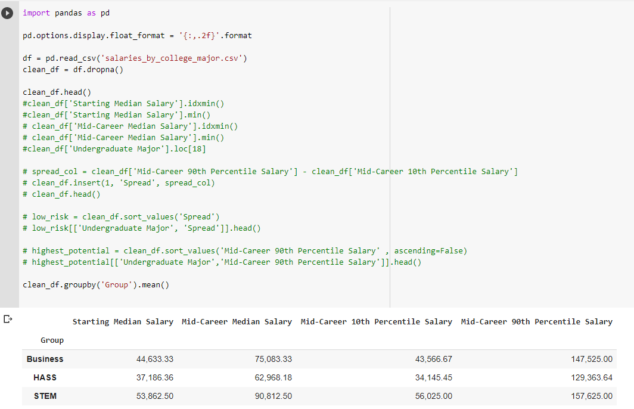Click the 'import pandas as pd' line
This screenshot has height=409, width=634.
(66, 13)
